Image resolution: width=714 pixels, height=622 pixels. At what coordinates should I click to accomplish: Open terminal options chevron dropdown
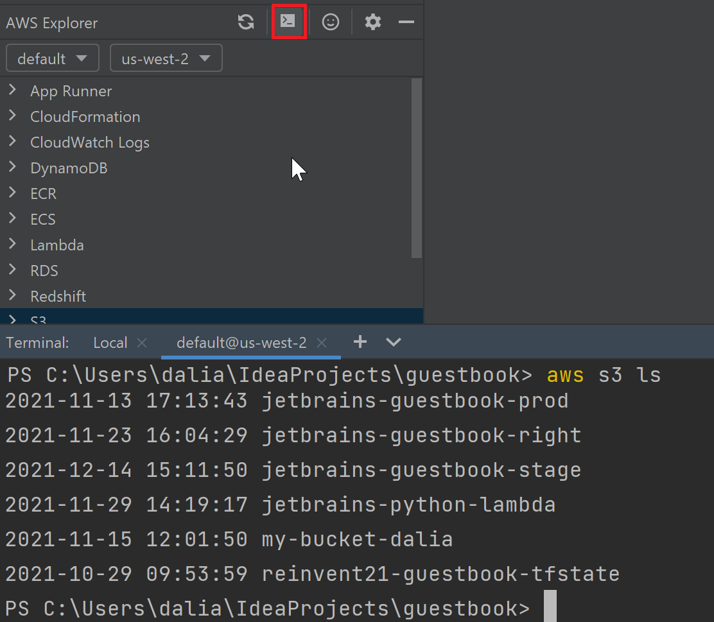pyautogui.click(x=394, y=342)
